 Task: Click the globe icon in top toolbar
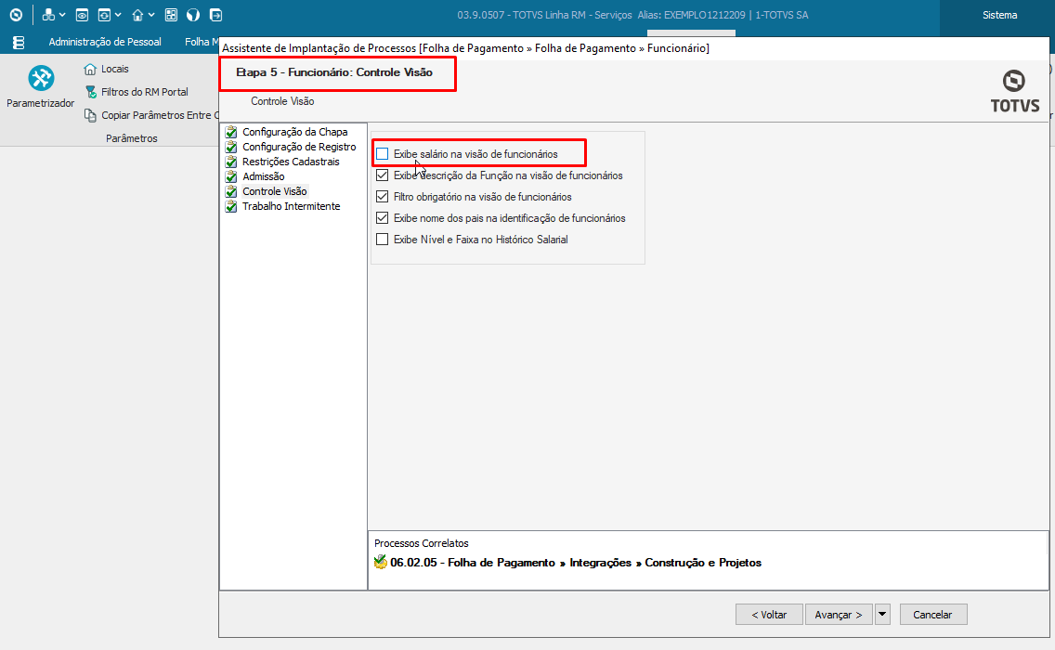click(193, 15)
